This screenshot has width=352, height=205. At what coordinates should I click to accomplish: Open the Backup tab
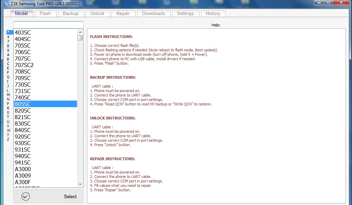click(71, 13)
